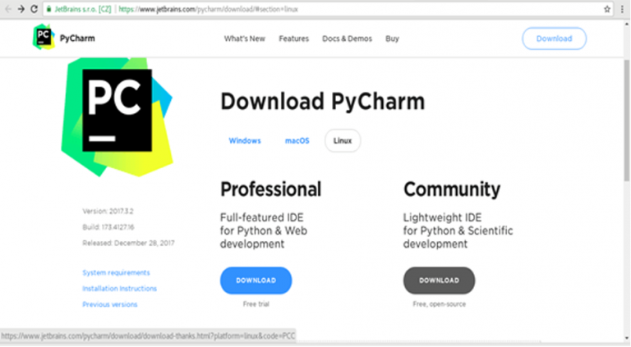Open the System requirements link
Screen dimensions: 631x347
pyautogui.click(x=116, y=272)
